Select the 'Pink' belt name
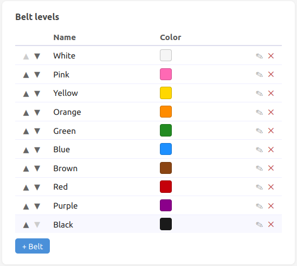The image size is (297, 266). (61, 75)
